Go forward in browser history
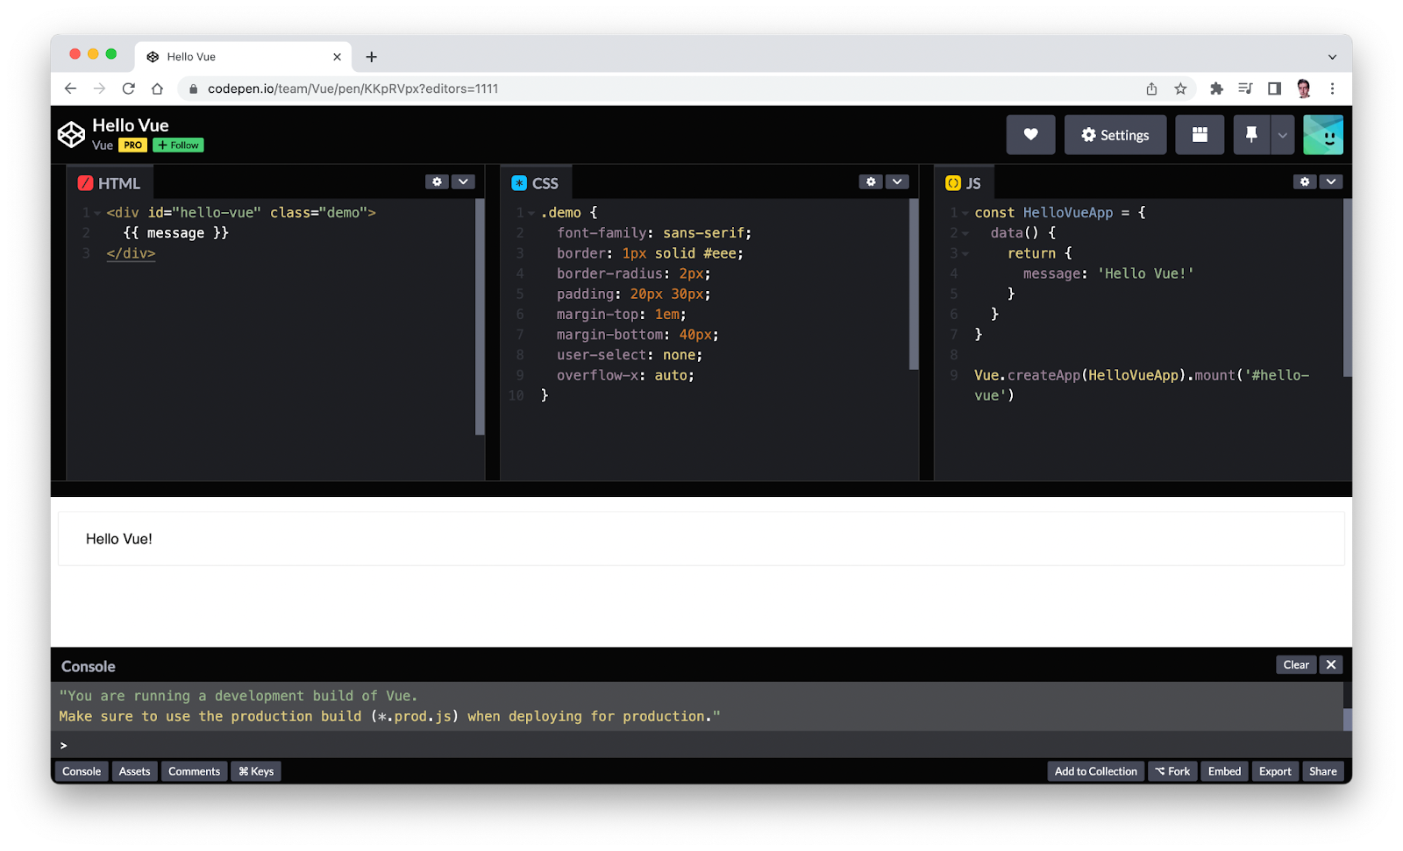The image size is (1403, 851). coord(99,89)
